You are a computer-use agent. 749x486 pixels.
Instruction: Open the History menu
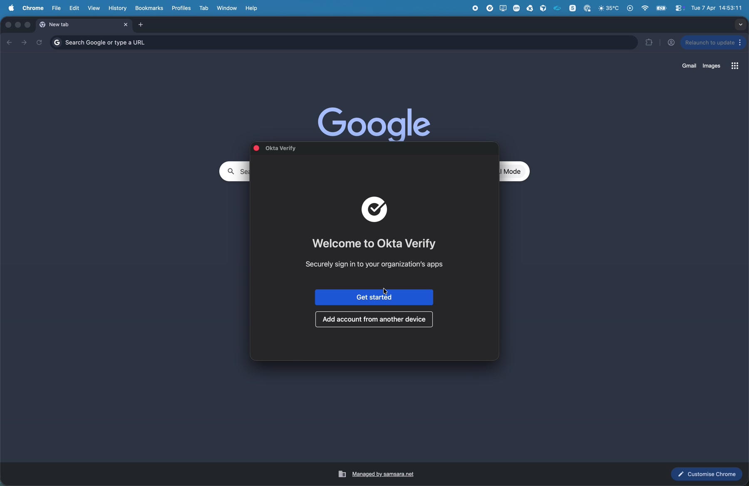click(x=118, y=8)
